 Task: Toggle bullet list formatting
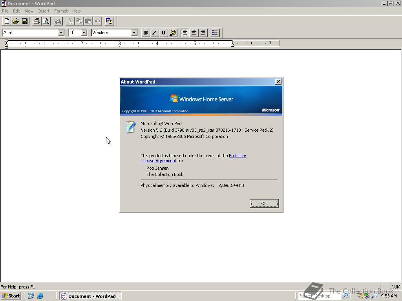tap(215, 33)
